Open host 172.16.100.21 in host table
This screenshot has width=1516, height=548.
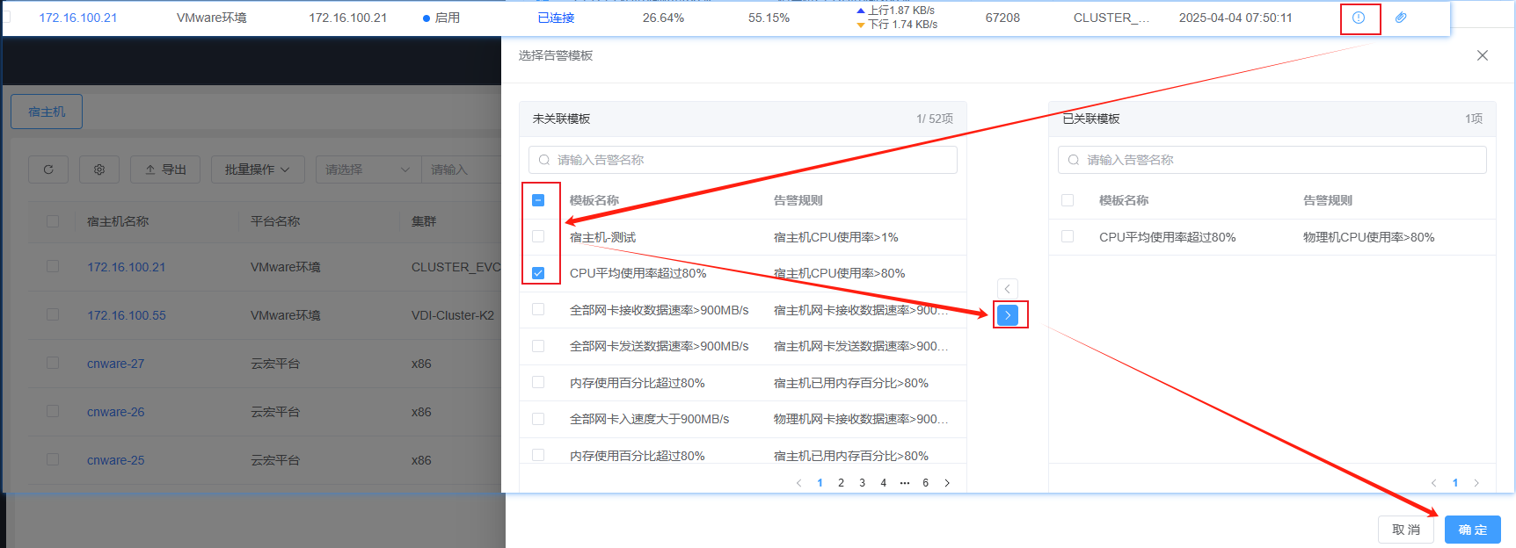click(127, 267)
